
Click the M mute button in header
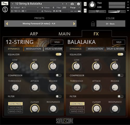(85, 11)
